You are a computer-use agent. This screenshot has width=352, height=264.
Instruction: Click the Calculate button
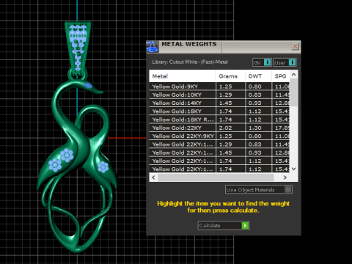coord(224,225)
